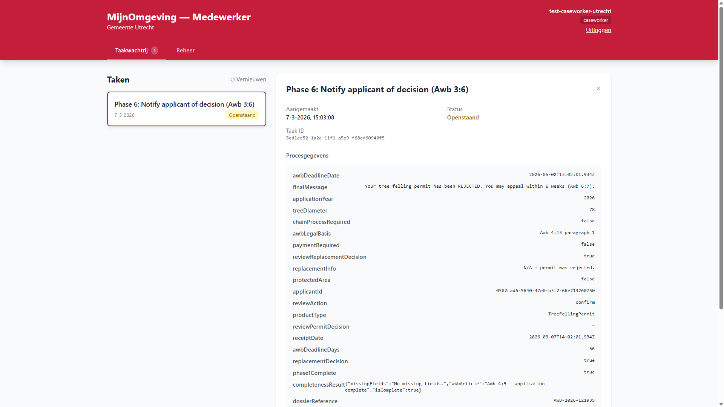Select the completenessResult JSON value
This screenshot has width=724, height=407.
[x=445, y=387]
